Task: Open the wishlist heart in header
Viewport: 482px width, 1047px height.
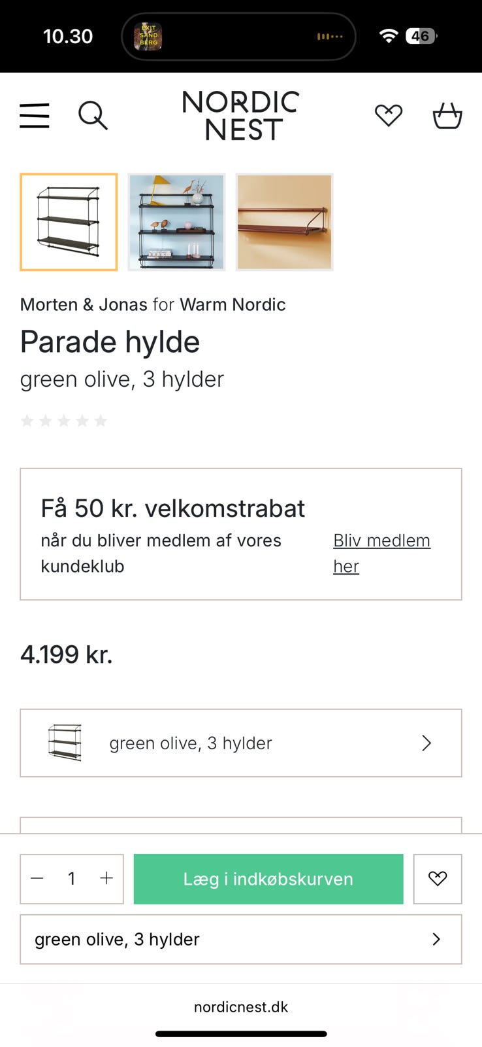Action: (389, 116)
